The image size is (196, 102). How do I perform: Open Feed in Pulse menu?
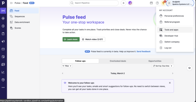[x=23, y=11]
